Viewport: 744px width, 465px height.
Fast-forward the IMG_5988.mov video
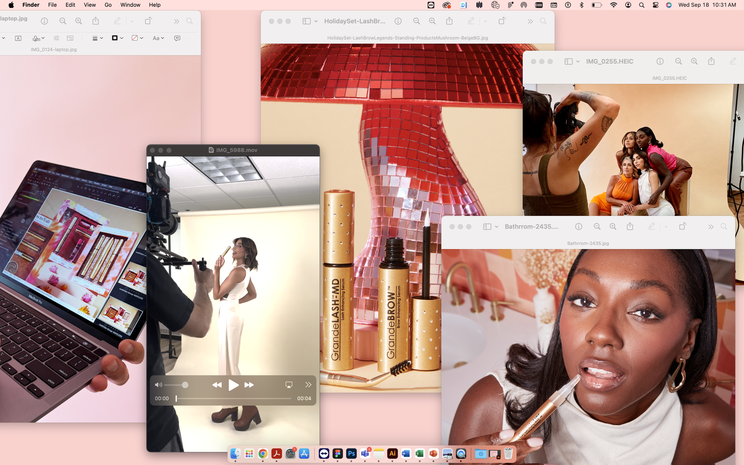(x=249, y=385)
